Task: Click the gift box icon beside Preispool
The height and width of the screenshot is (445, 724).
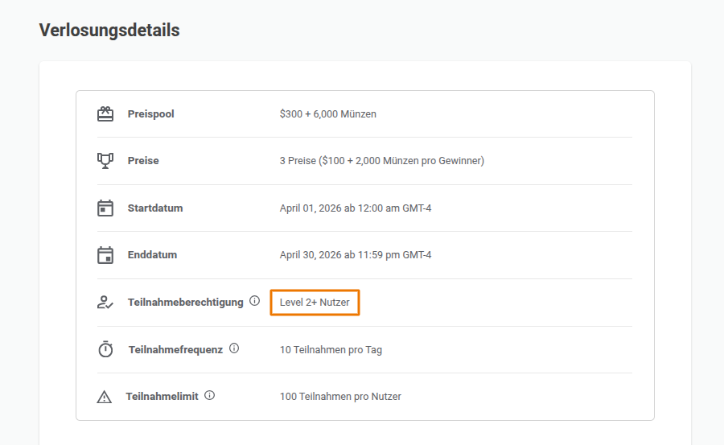Action: (105, 113)
